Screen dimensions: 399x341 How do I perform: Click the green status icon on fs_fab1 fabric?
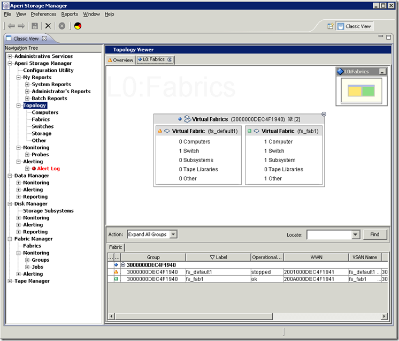[x=249, y=131]
